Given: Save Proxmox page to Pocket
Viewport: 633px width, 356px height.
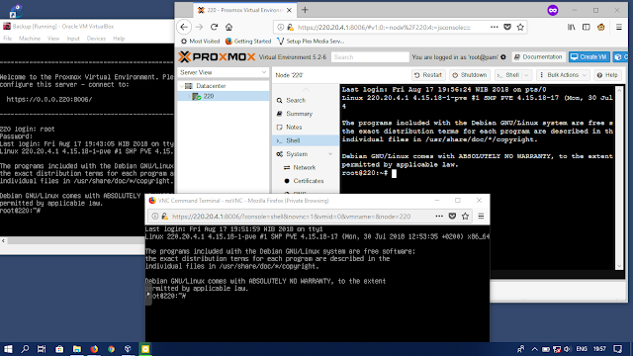Looking at the screenshot, I should (507, 27).
